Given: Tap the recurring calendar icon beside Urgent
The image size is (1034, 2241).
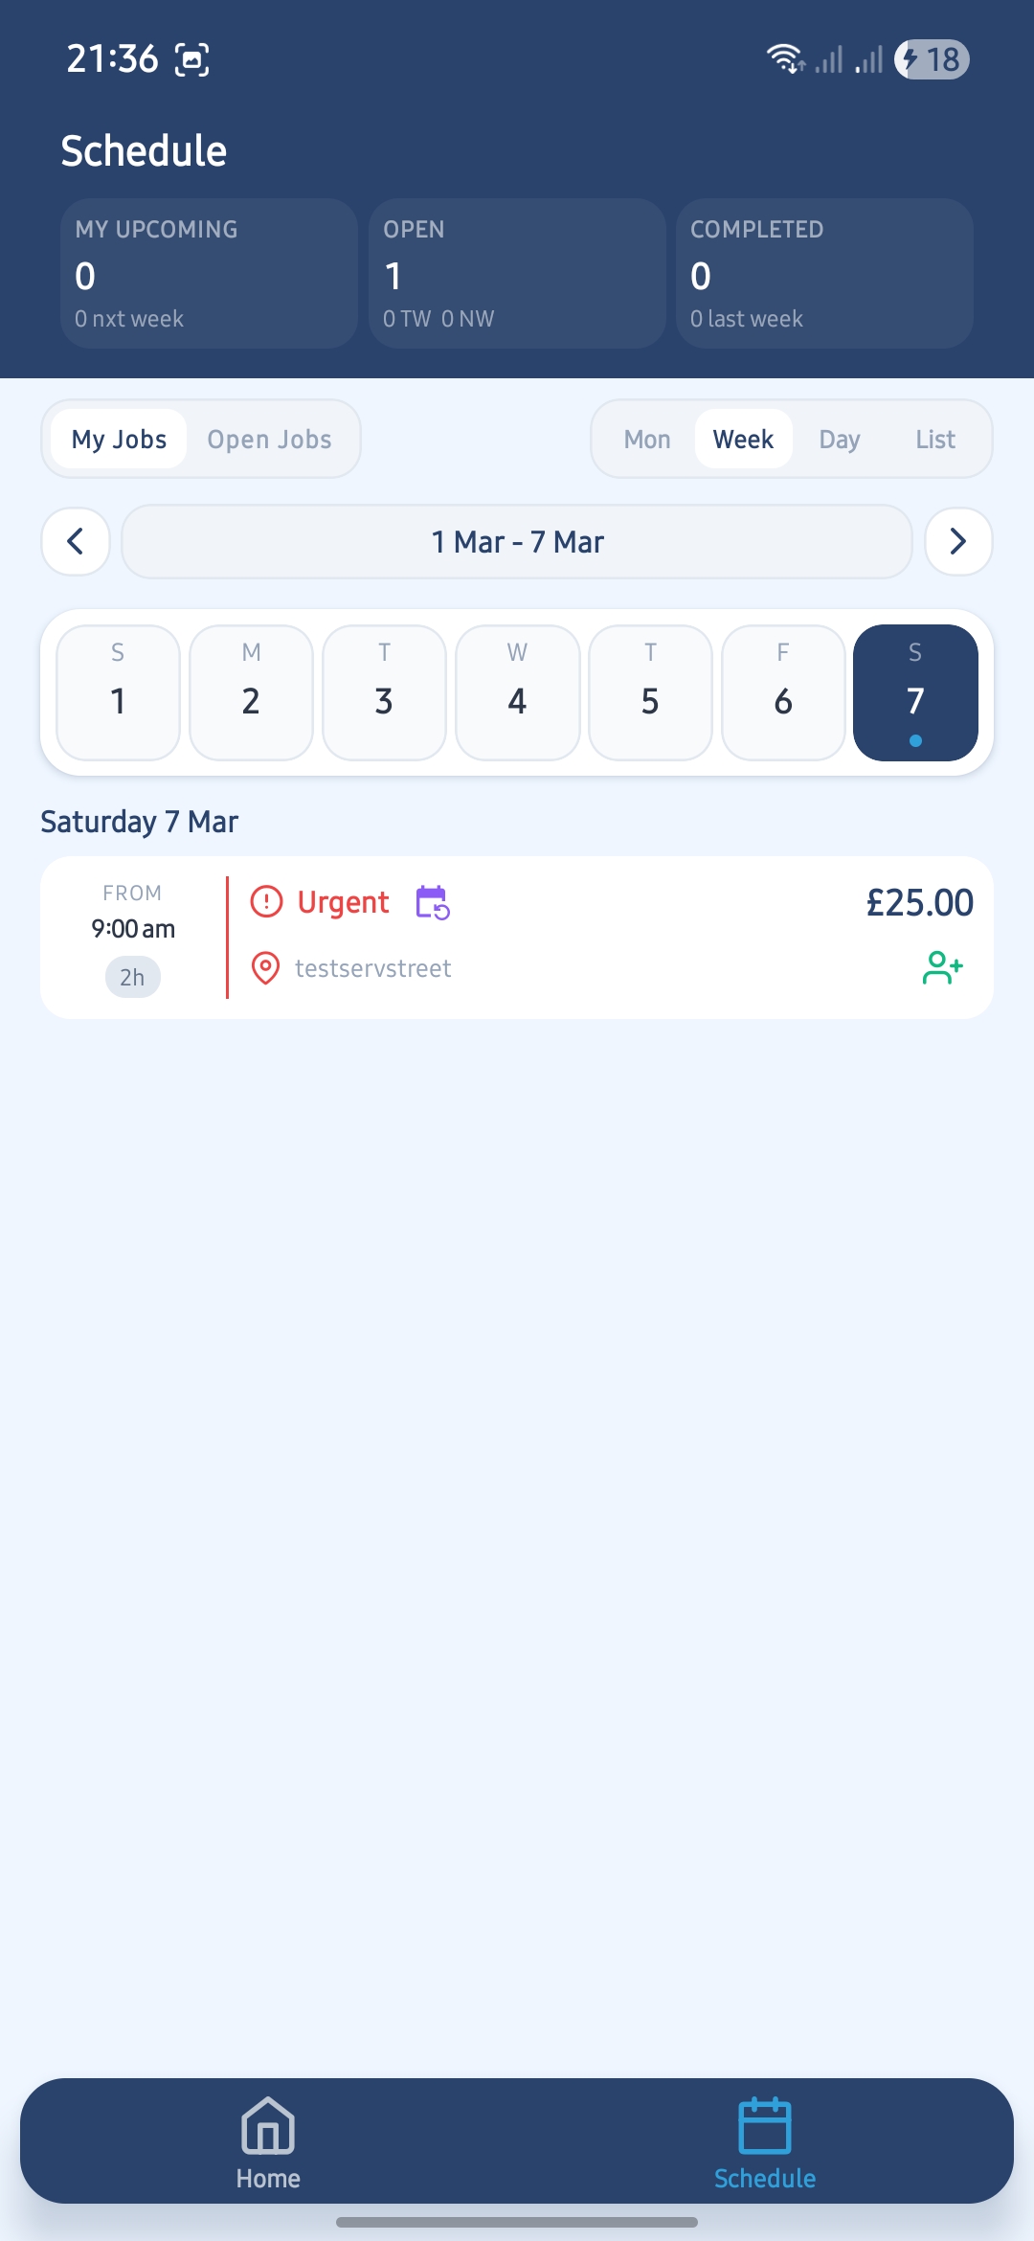Looking at the screenshot, I should pyautogui.click(x=433, y=902).
